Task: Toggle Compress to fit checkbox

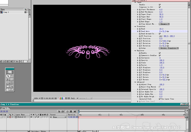Action: (x=160, y=7)
